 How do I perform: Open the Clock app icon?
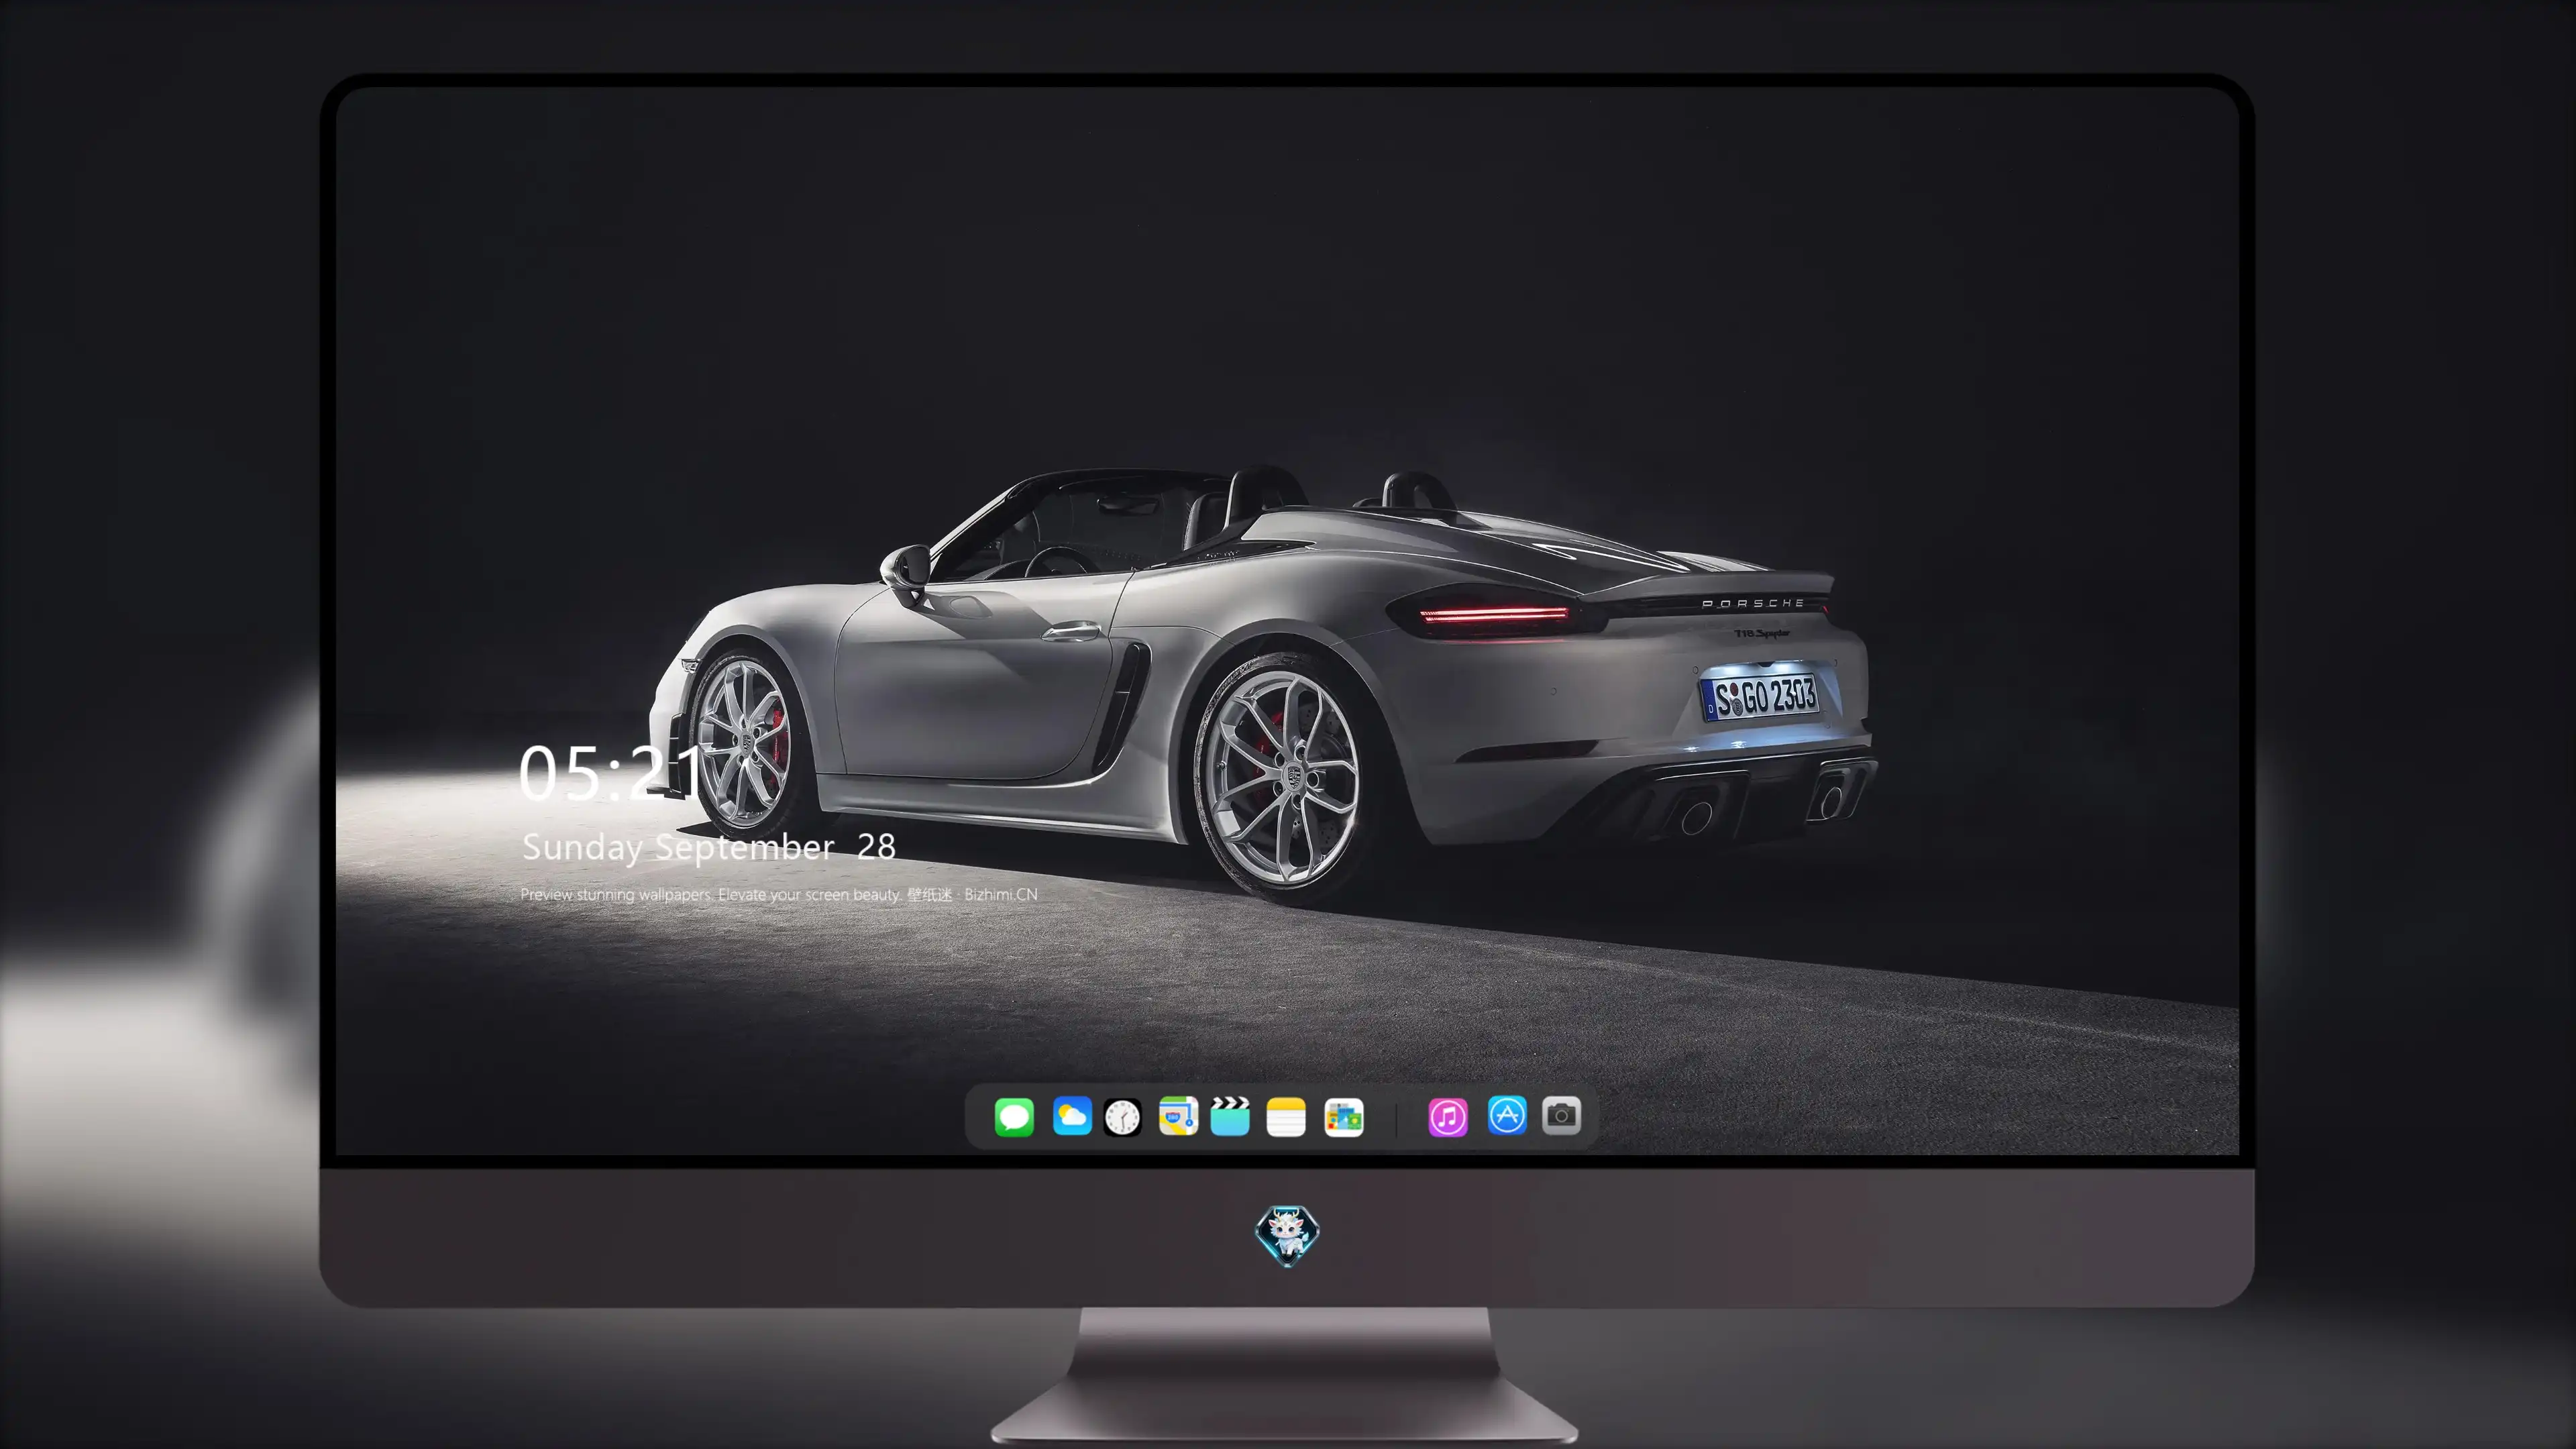(x=1122, y=1117)
